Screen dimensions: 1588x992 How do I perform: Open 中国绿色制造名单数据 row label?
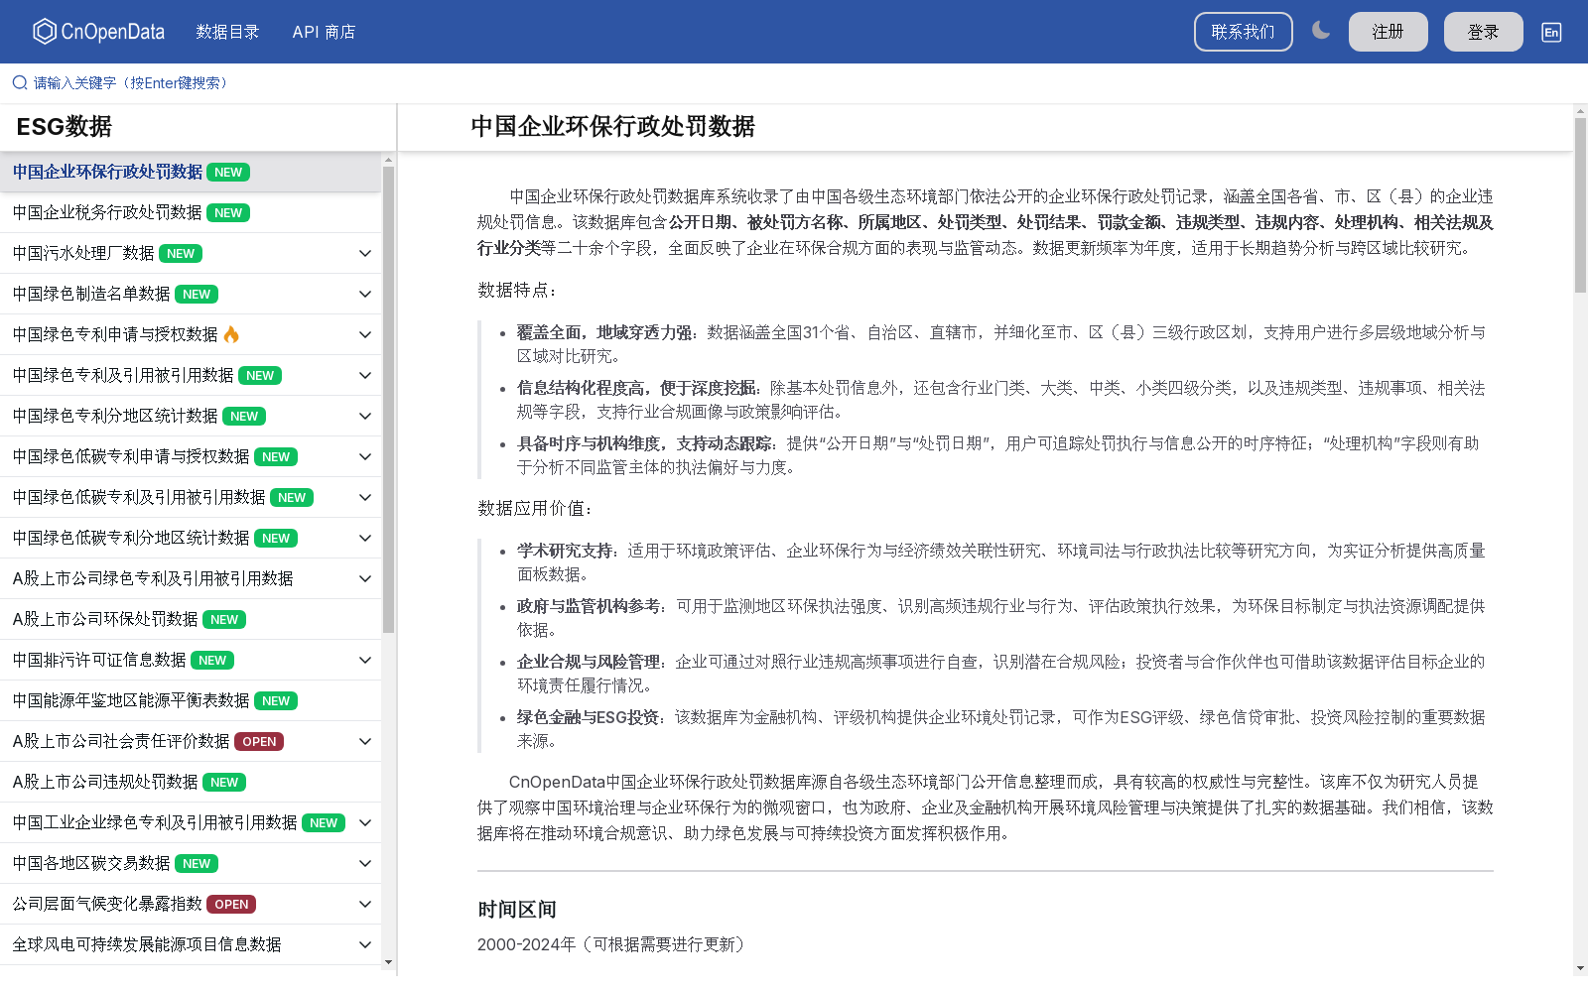coord(91,294)
